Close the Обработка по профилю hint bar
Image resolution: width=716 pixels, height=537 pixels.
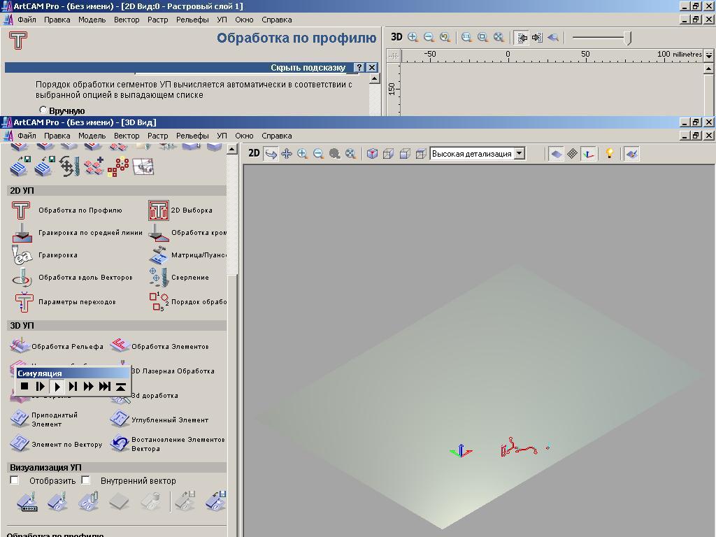(372, 68)
